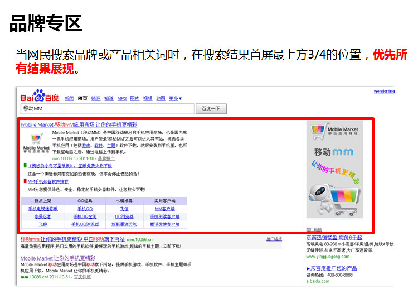
Task: Click the 游戏 link in the description
Action: [86, 146]
